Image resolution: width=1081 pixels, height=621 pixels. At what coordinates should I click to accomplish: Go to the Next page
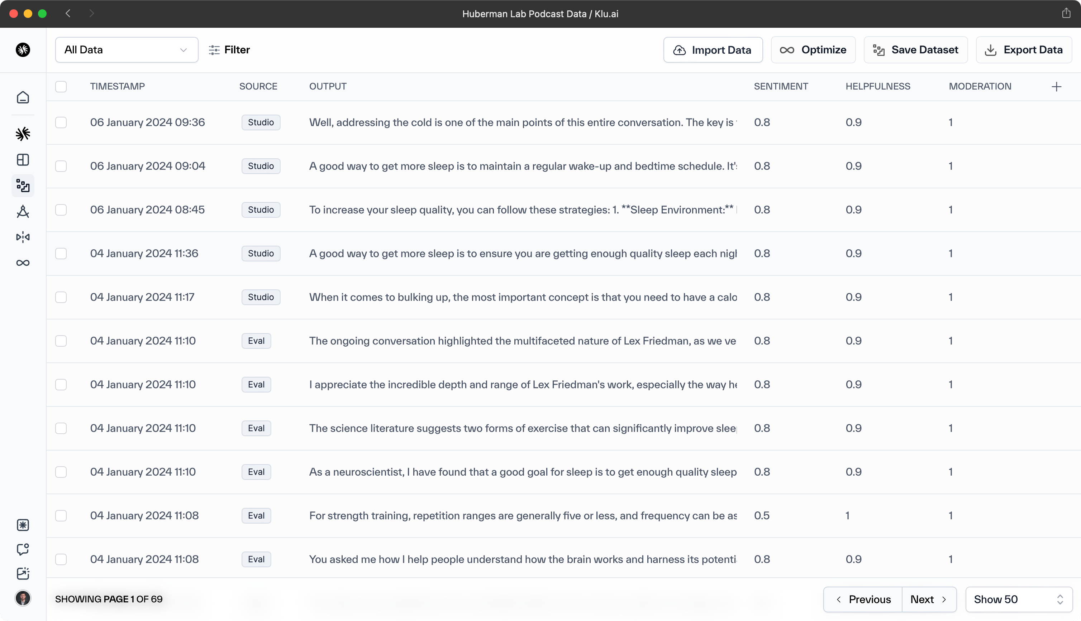929,599
